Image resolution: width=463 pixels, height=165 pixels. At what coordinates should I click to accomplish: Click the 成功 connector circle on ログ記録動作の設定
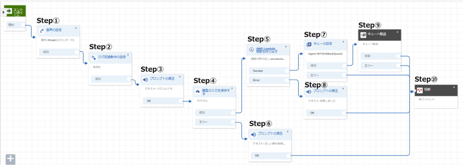[x=129, y=79]
